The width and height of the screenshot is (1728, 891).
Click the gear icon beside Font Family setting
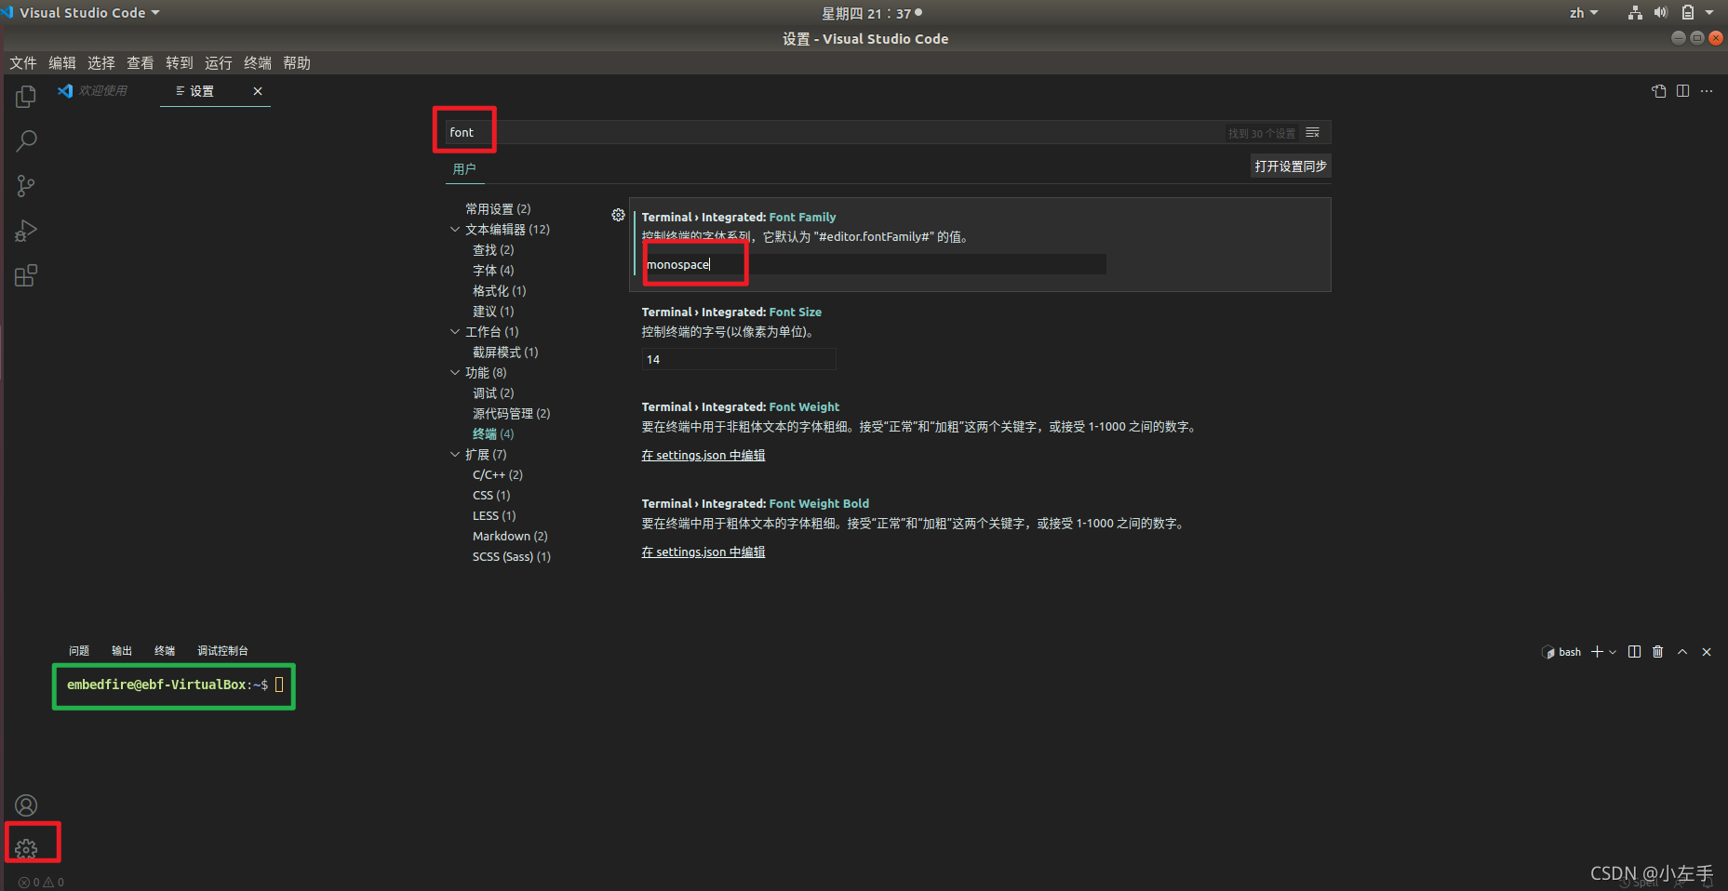point(618,215)
